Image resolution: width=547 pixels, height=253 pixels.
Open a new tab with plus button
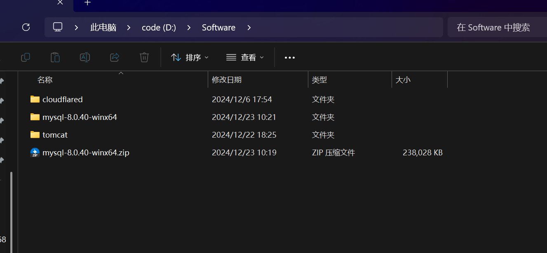pyautogui.click(x=87, y=3)
